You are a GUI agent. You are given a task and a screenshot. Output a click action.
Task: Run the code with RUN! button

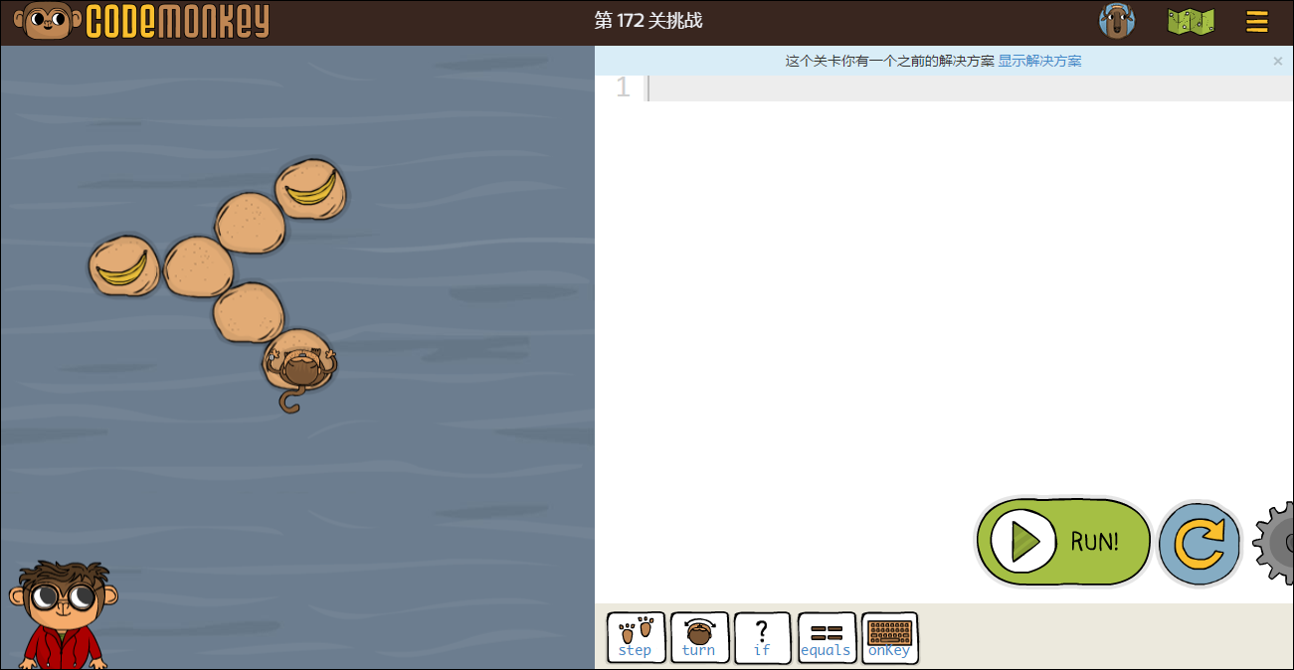1063,542
